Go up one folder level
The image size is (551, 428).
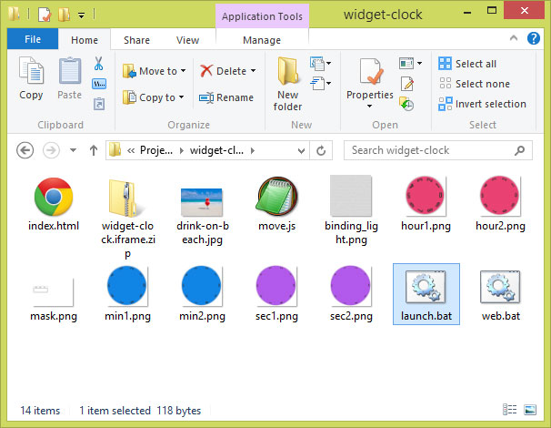(x=93, y=150)
